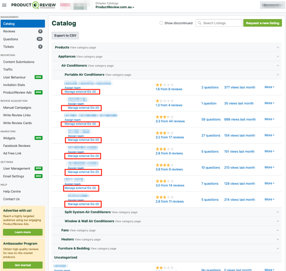Collapse the Products category
Image resolution: width=286 pixels, height=271 pixels.
pos(278,47)
